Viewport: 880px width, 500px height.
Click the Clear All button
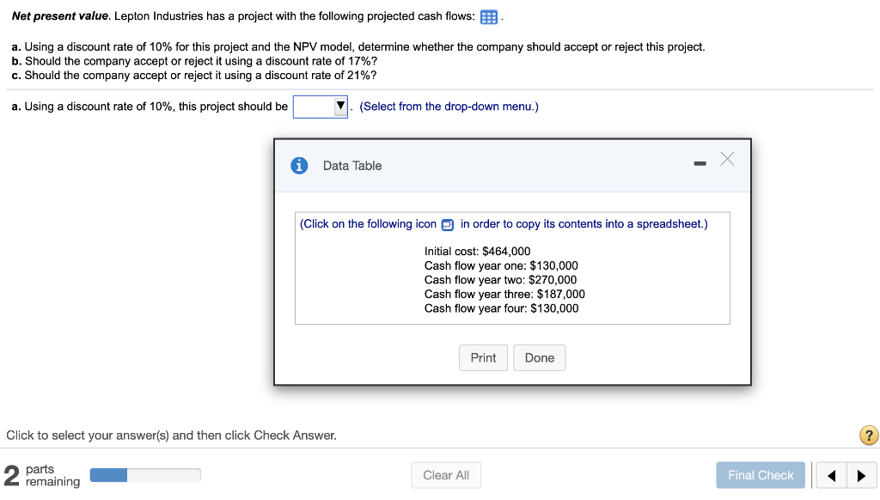(x=446, y=475)
